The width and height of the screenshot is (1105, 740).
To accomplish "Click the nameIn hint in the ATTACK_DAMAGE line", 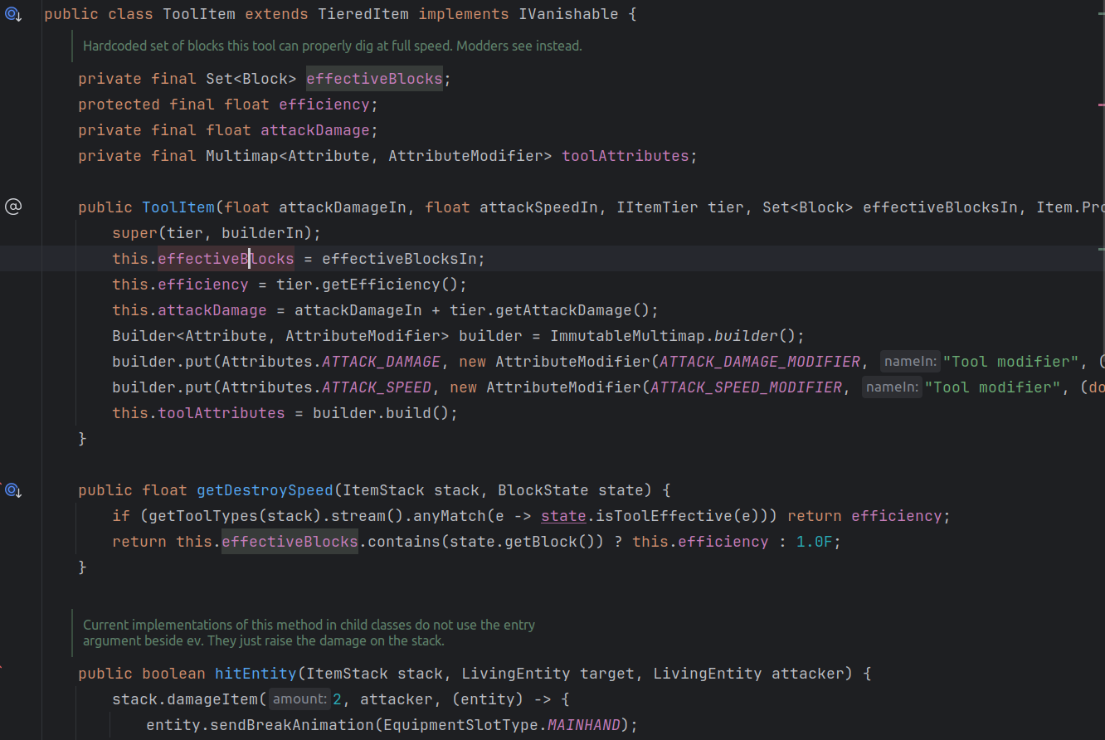I will (910, 362).
